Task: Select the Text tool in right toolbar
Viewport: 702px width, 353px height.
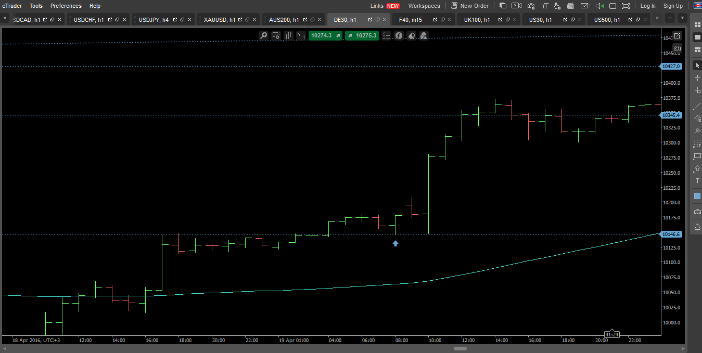Action: pyautogui.click(x=697, y=181)
